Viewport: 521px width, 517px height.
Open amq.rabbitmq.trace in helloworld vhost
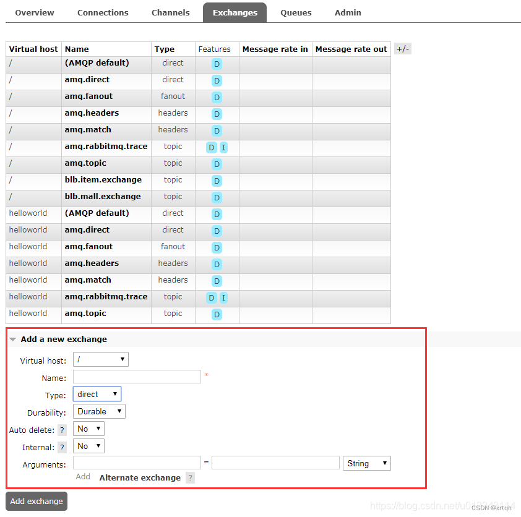106,296
